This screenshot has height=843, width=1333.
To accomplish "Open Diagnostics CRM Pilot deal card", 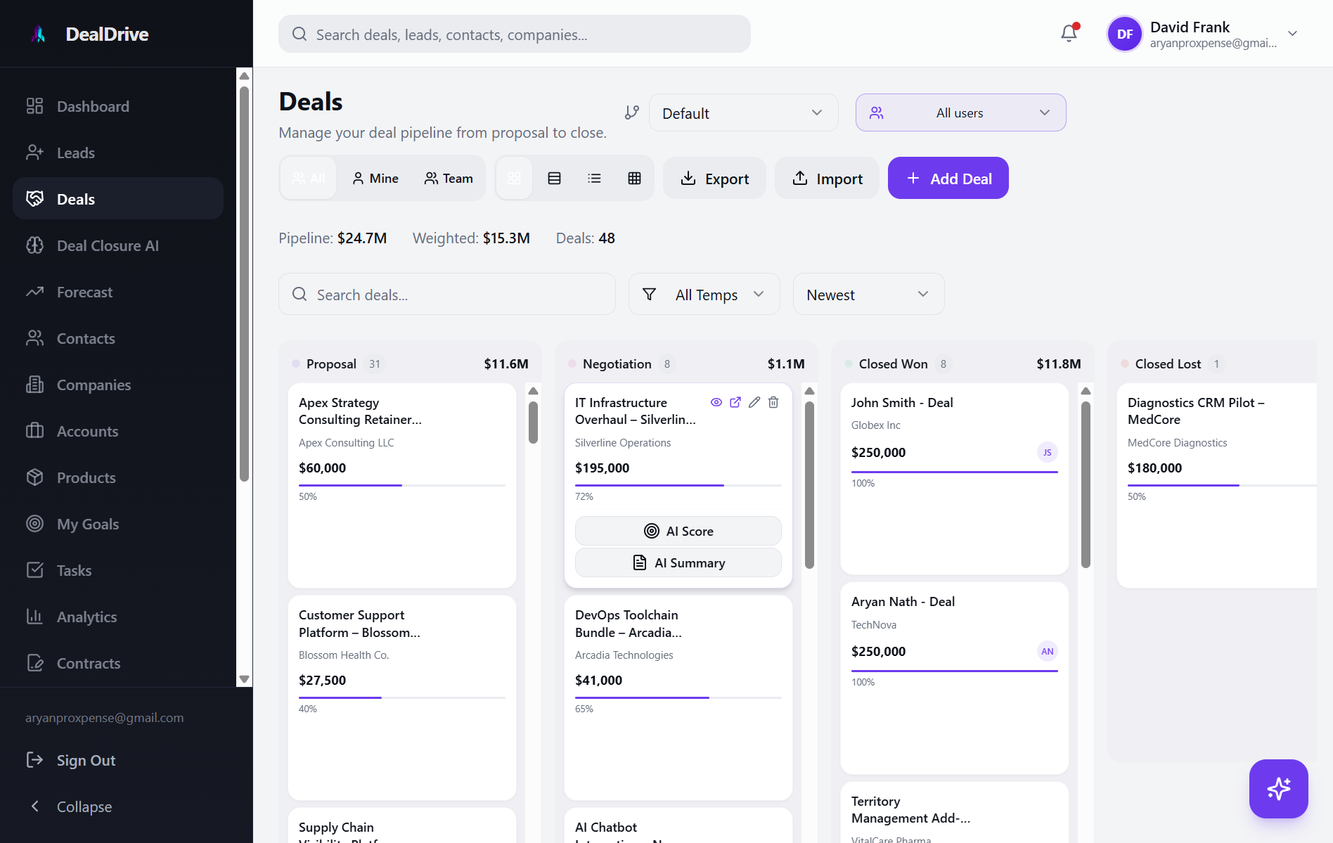I will pos(1216,485).
